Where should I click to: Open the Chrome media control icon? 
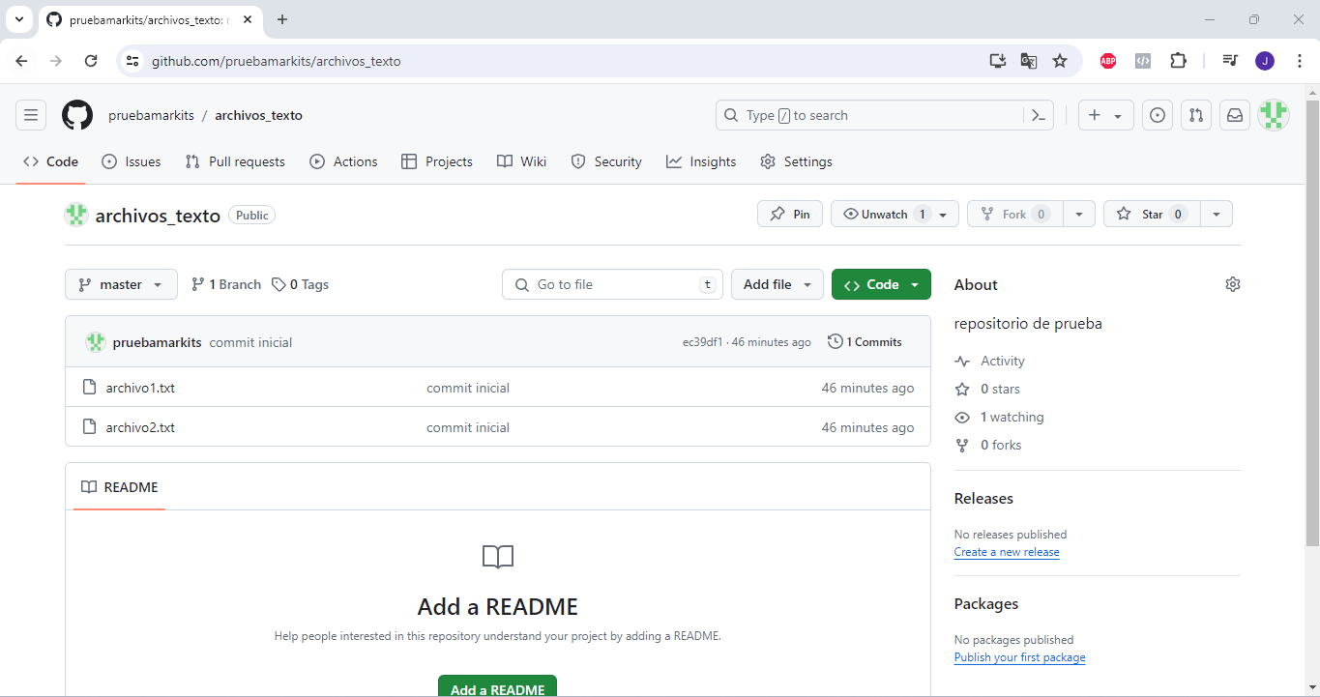tap(1230, 61)
